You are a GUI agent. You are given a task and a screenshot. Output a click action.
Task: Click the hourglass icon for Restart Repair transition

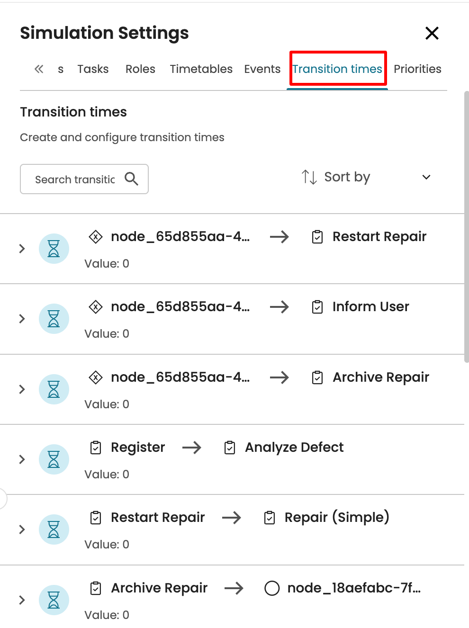click(x=54, y=249)
